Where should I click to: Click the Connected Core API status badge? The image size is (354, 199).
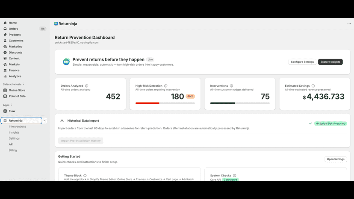[x=230, y=180]
